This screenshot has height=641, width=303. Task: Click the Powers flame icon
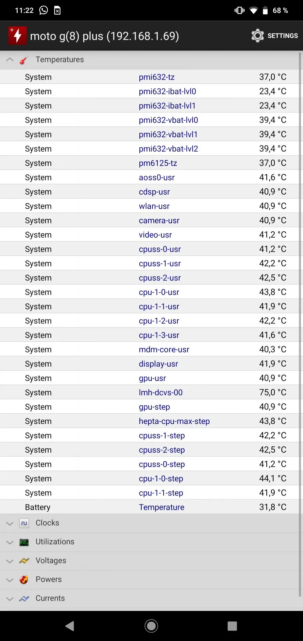coord(24,580)
